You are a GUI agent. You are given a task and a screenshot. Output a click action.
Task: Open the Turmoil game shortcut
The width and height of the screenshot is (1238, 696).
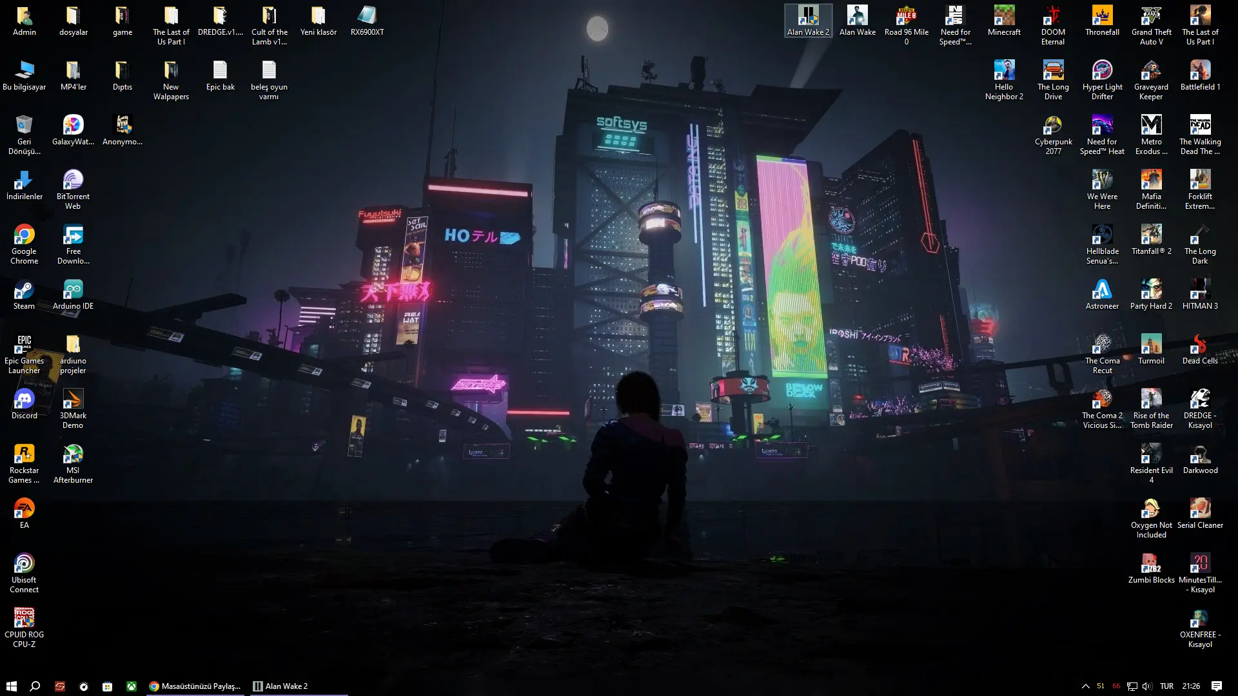pyautogui.click(x=1151, y=349)
